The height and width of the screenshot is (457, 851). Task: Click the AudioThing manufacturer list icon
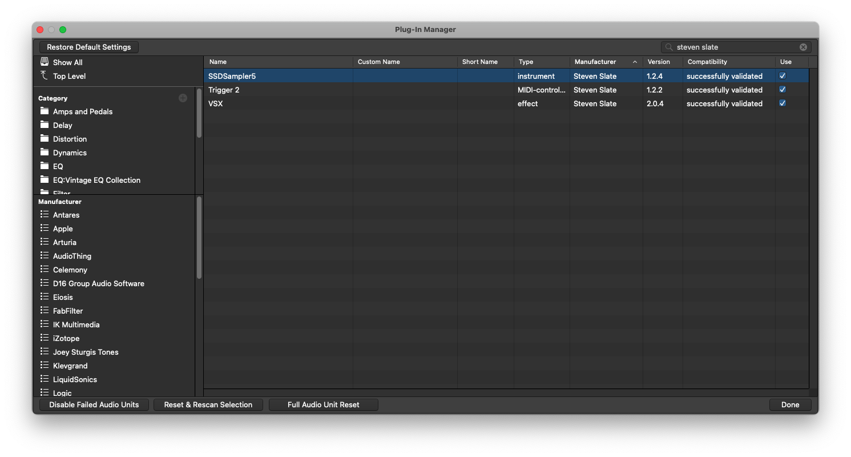pos(45,255)
